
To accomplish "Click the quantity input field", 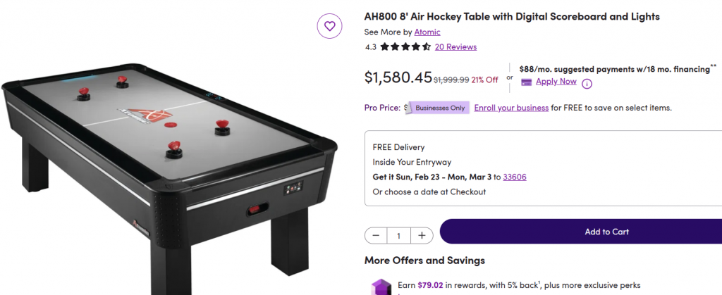I will 399,235.
